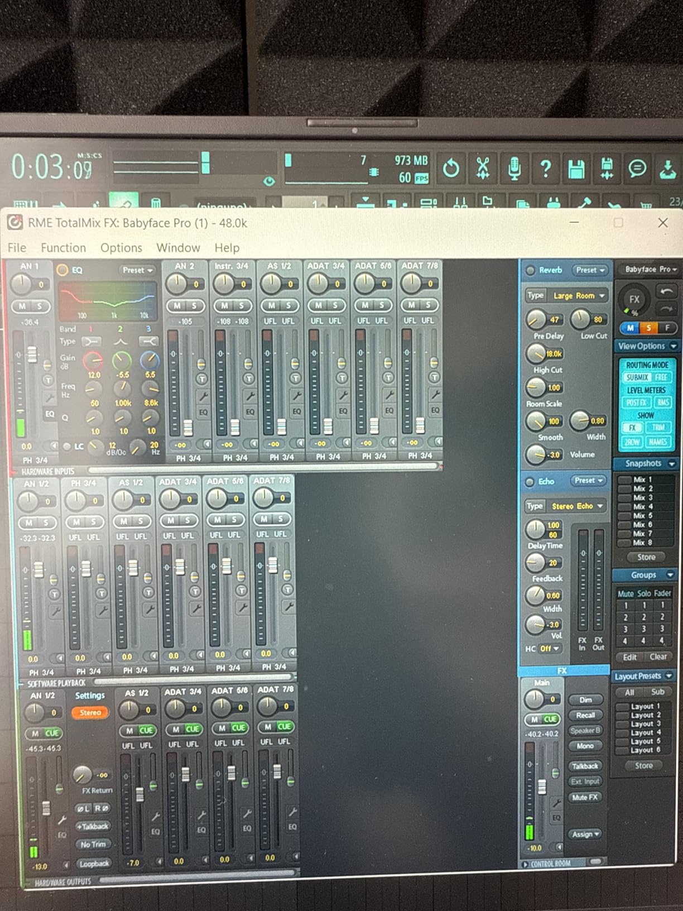The image size is (683, 911).
Task: Open undo history in FL Studio toolbar
Action: (x=451, y=168)
